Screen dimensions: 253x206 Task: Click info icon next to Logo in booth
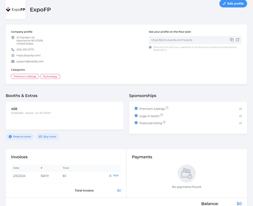tap(162, 115)
